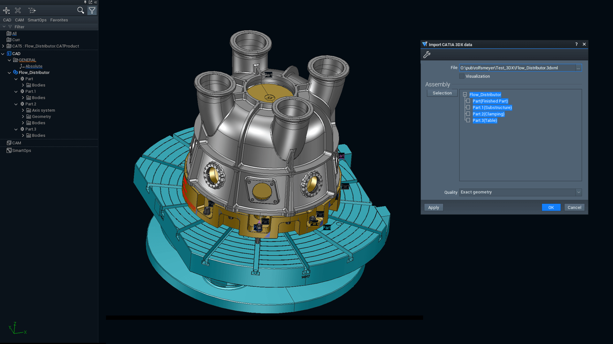Screen dimensions: 613x344
Task: Click the part icon next to Part.1
Action: [22, 91]
